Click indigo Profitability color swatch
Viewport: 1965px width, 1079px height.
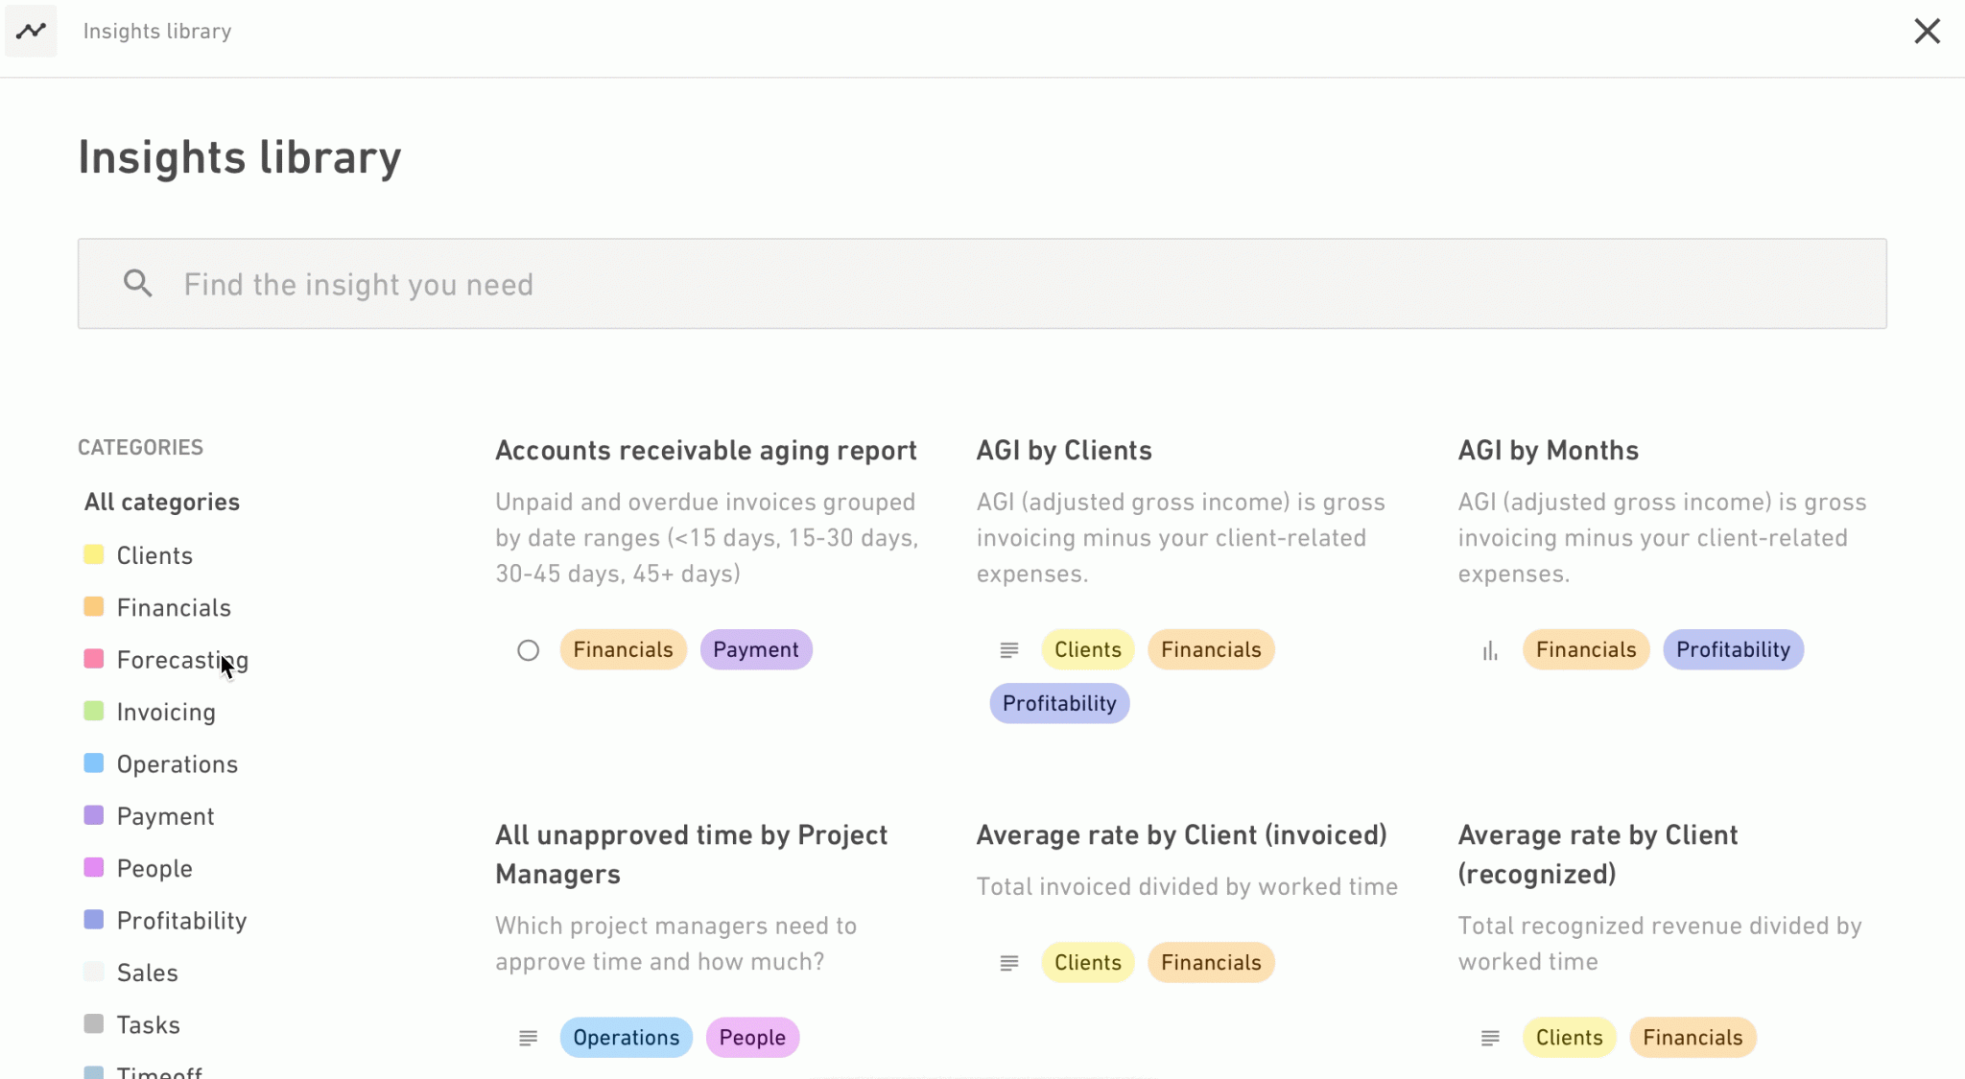click(94, 919)
